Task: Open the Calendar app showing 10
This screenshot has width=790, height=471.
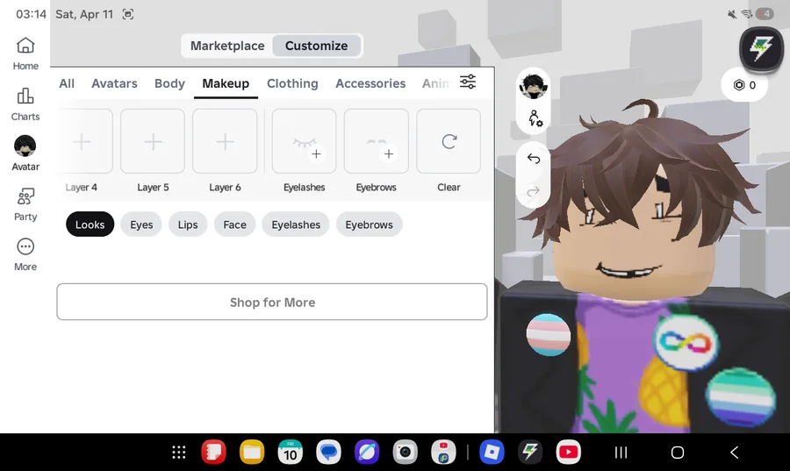Action: pyautogui.click(x=291, y=453)
